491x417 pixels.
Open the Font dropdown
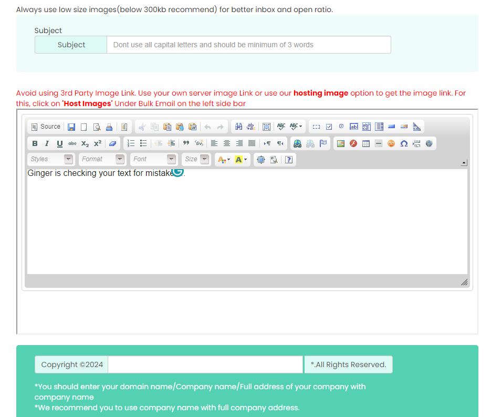tap(154, 159)
